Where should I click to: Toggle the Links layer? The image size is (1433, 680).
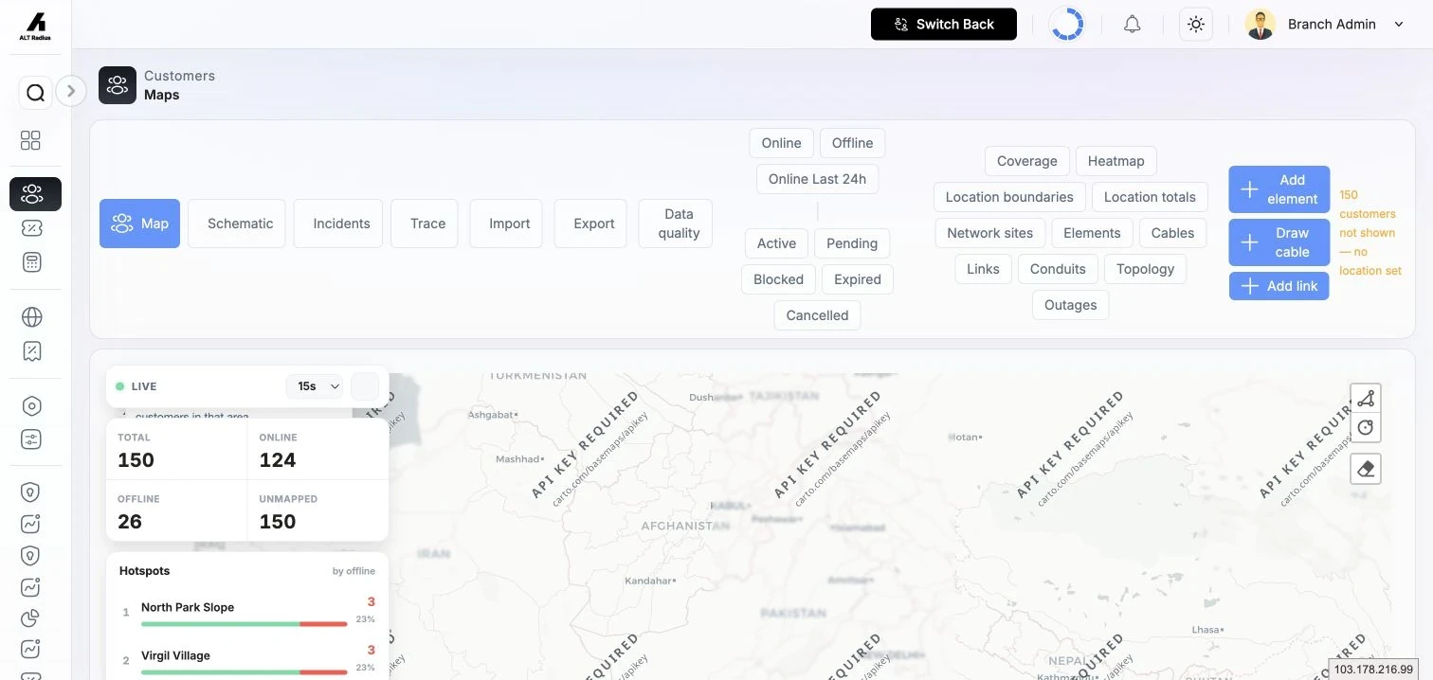pyautogui.click(x=983, y=269)
